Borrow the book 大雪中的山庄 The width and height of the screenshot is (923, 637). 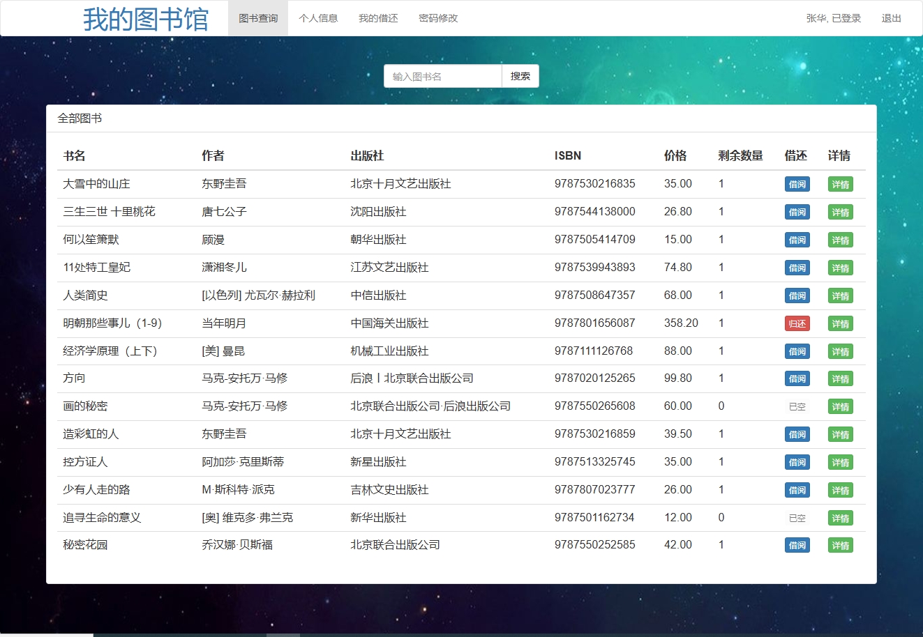coord(797,184)
